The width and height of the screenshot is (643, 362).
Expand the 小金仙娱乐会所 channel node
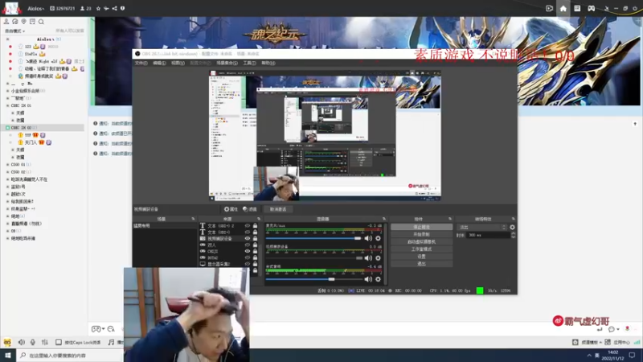pos(7,91)
